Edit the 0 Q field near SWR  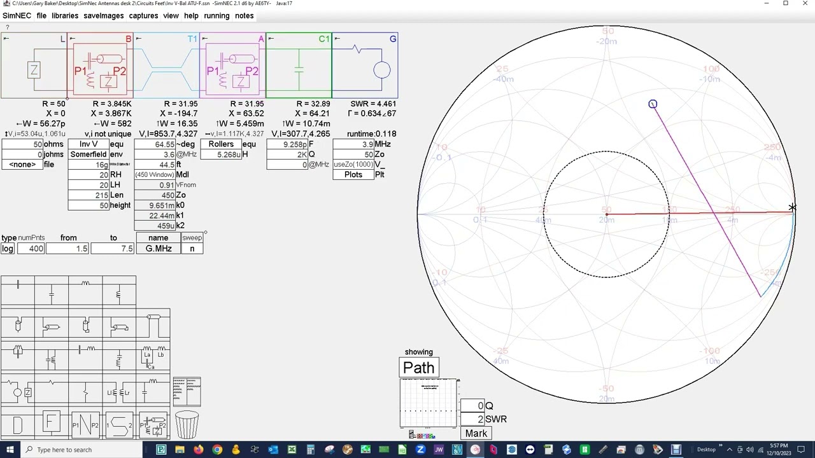coord(472,406)
